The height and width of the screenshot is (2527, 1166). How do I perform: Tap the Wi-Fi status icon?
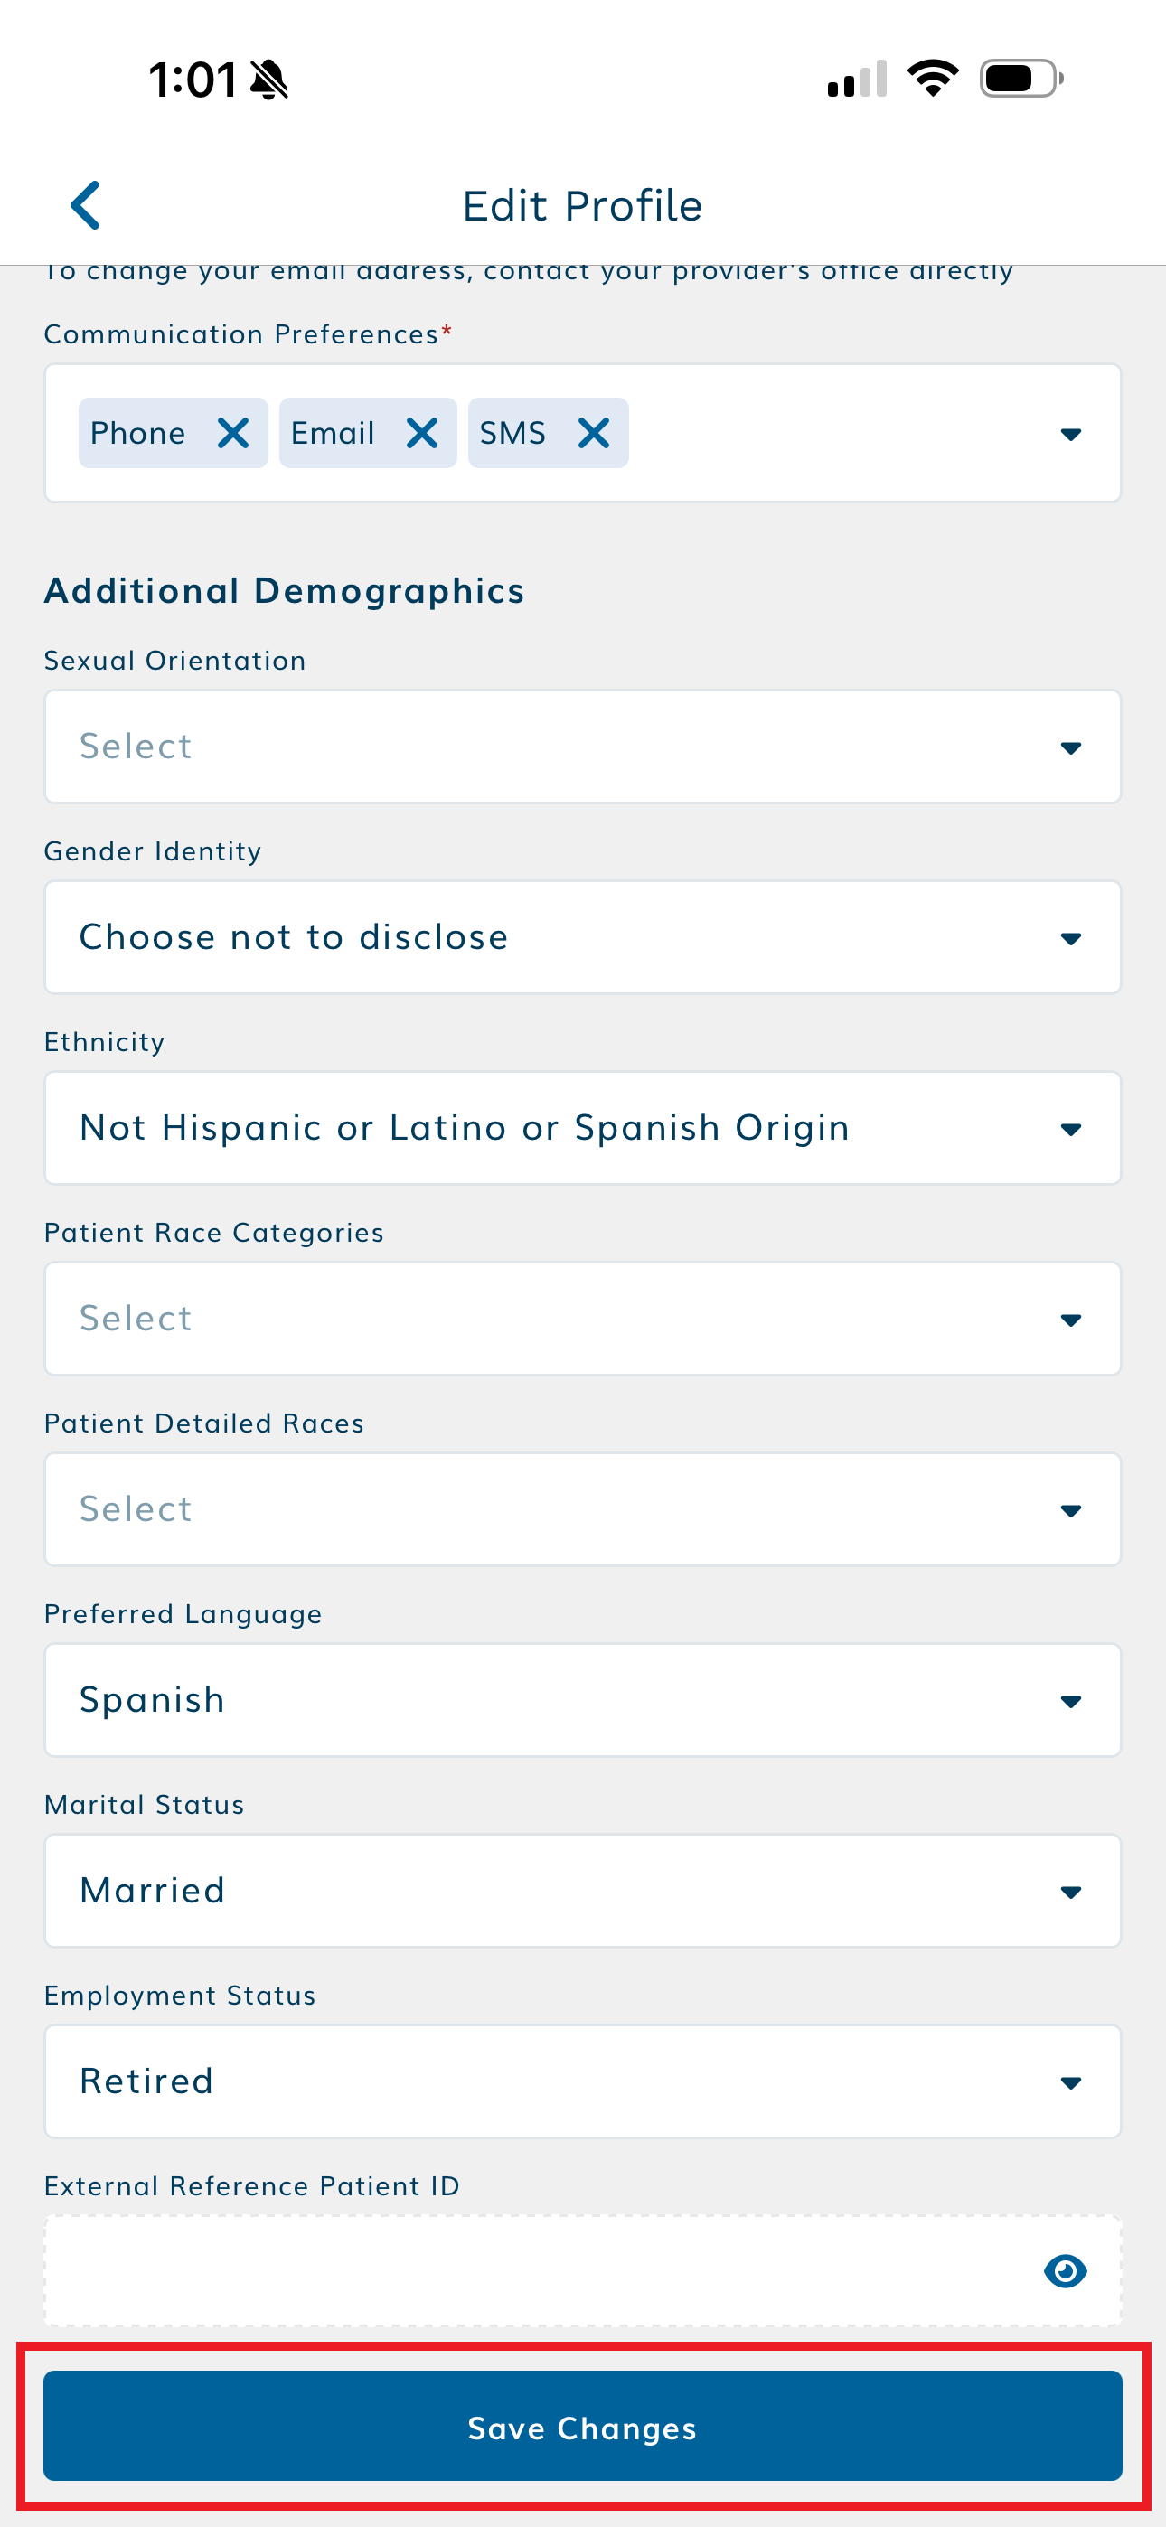point(933,79)
